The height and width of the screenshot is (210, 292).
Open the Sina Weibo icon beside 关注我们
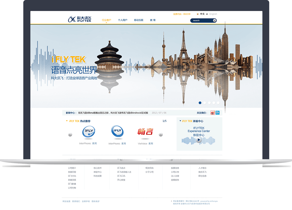(213, 112)
